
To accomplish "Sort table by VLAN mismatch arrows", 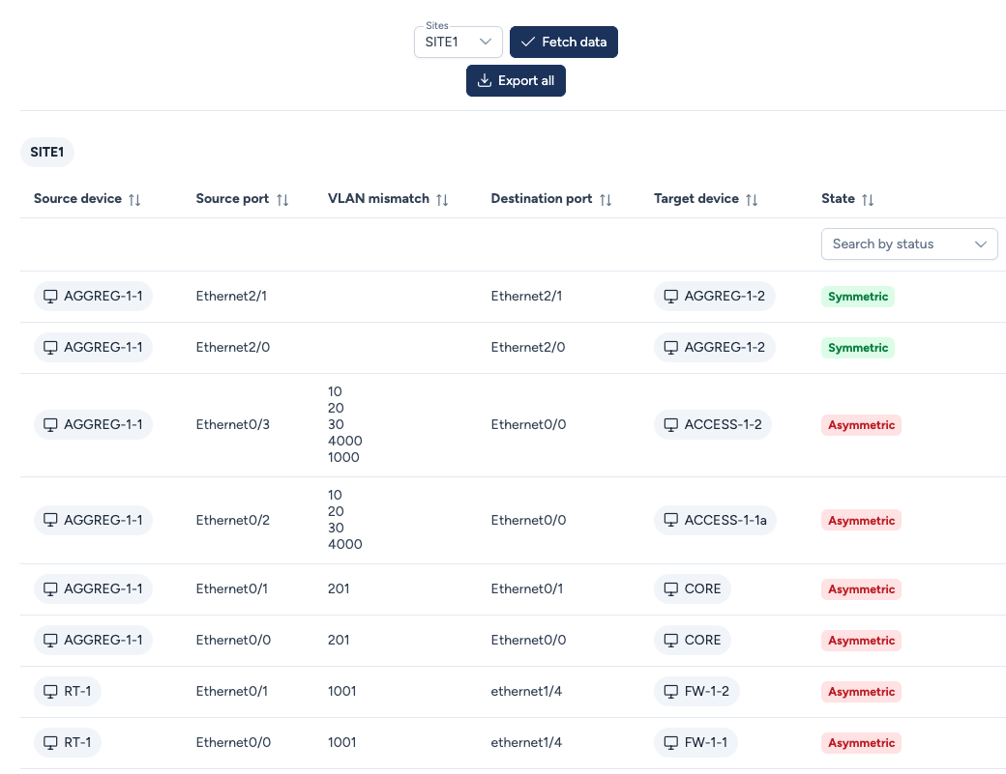I will click(442, 199).
